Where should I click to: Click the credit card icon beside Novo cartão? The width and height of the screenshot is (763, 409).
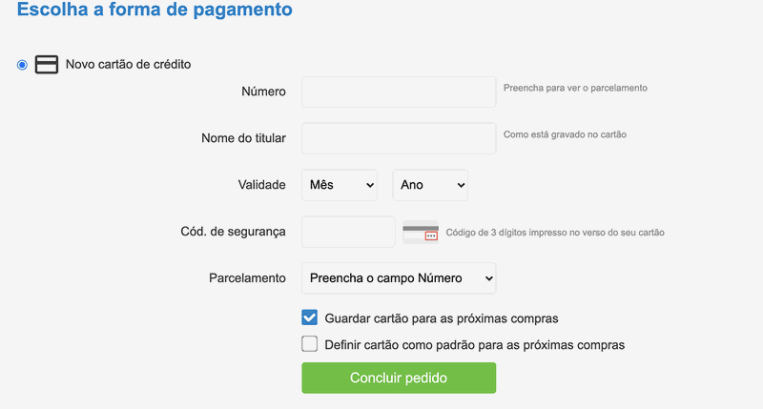47,64
